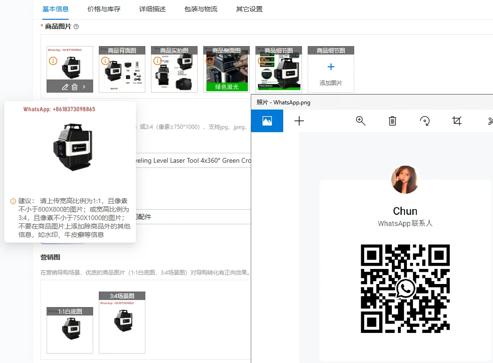Click the right arrow on first product image
The width and height of the screenshot is (493, 363).
(84, 87)
